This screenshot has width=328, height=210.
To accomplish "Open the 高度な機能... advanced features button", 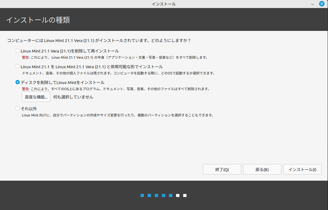I will [36, 97].
